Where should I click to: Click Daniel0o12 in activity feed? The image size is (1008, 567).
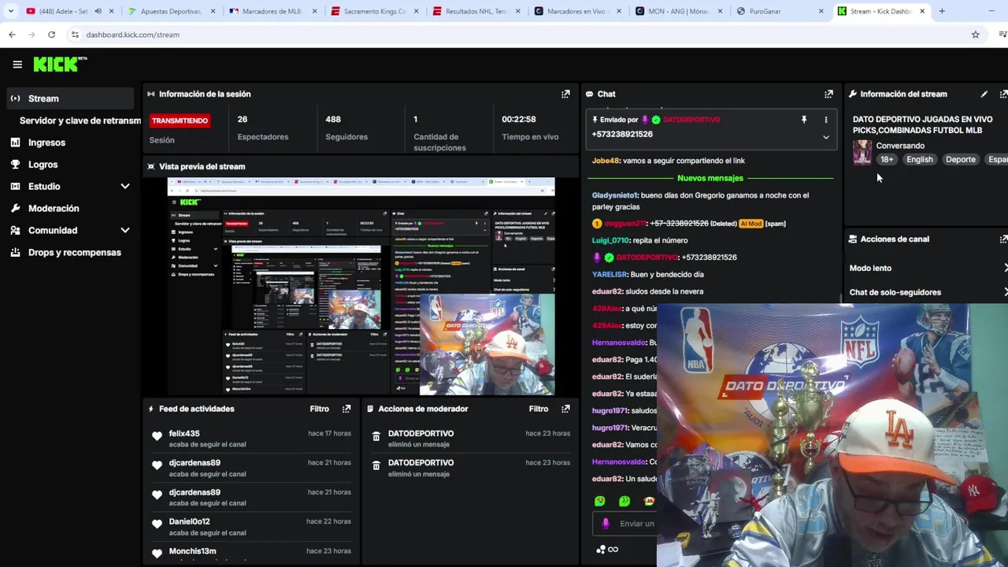point(189,521)
